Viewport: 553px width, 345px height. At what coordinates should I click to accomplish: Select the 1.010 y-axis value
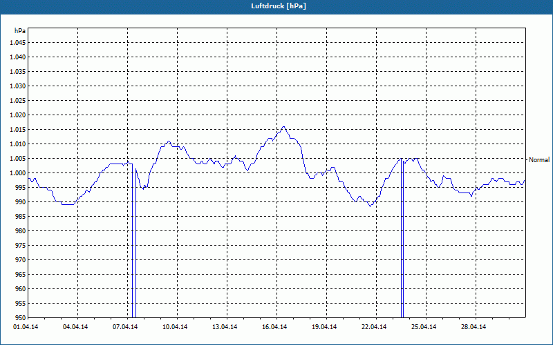[x=18, y=144]
